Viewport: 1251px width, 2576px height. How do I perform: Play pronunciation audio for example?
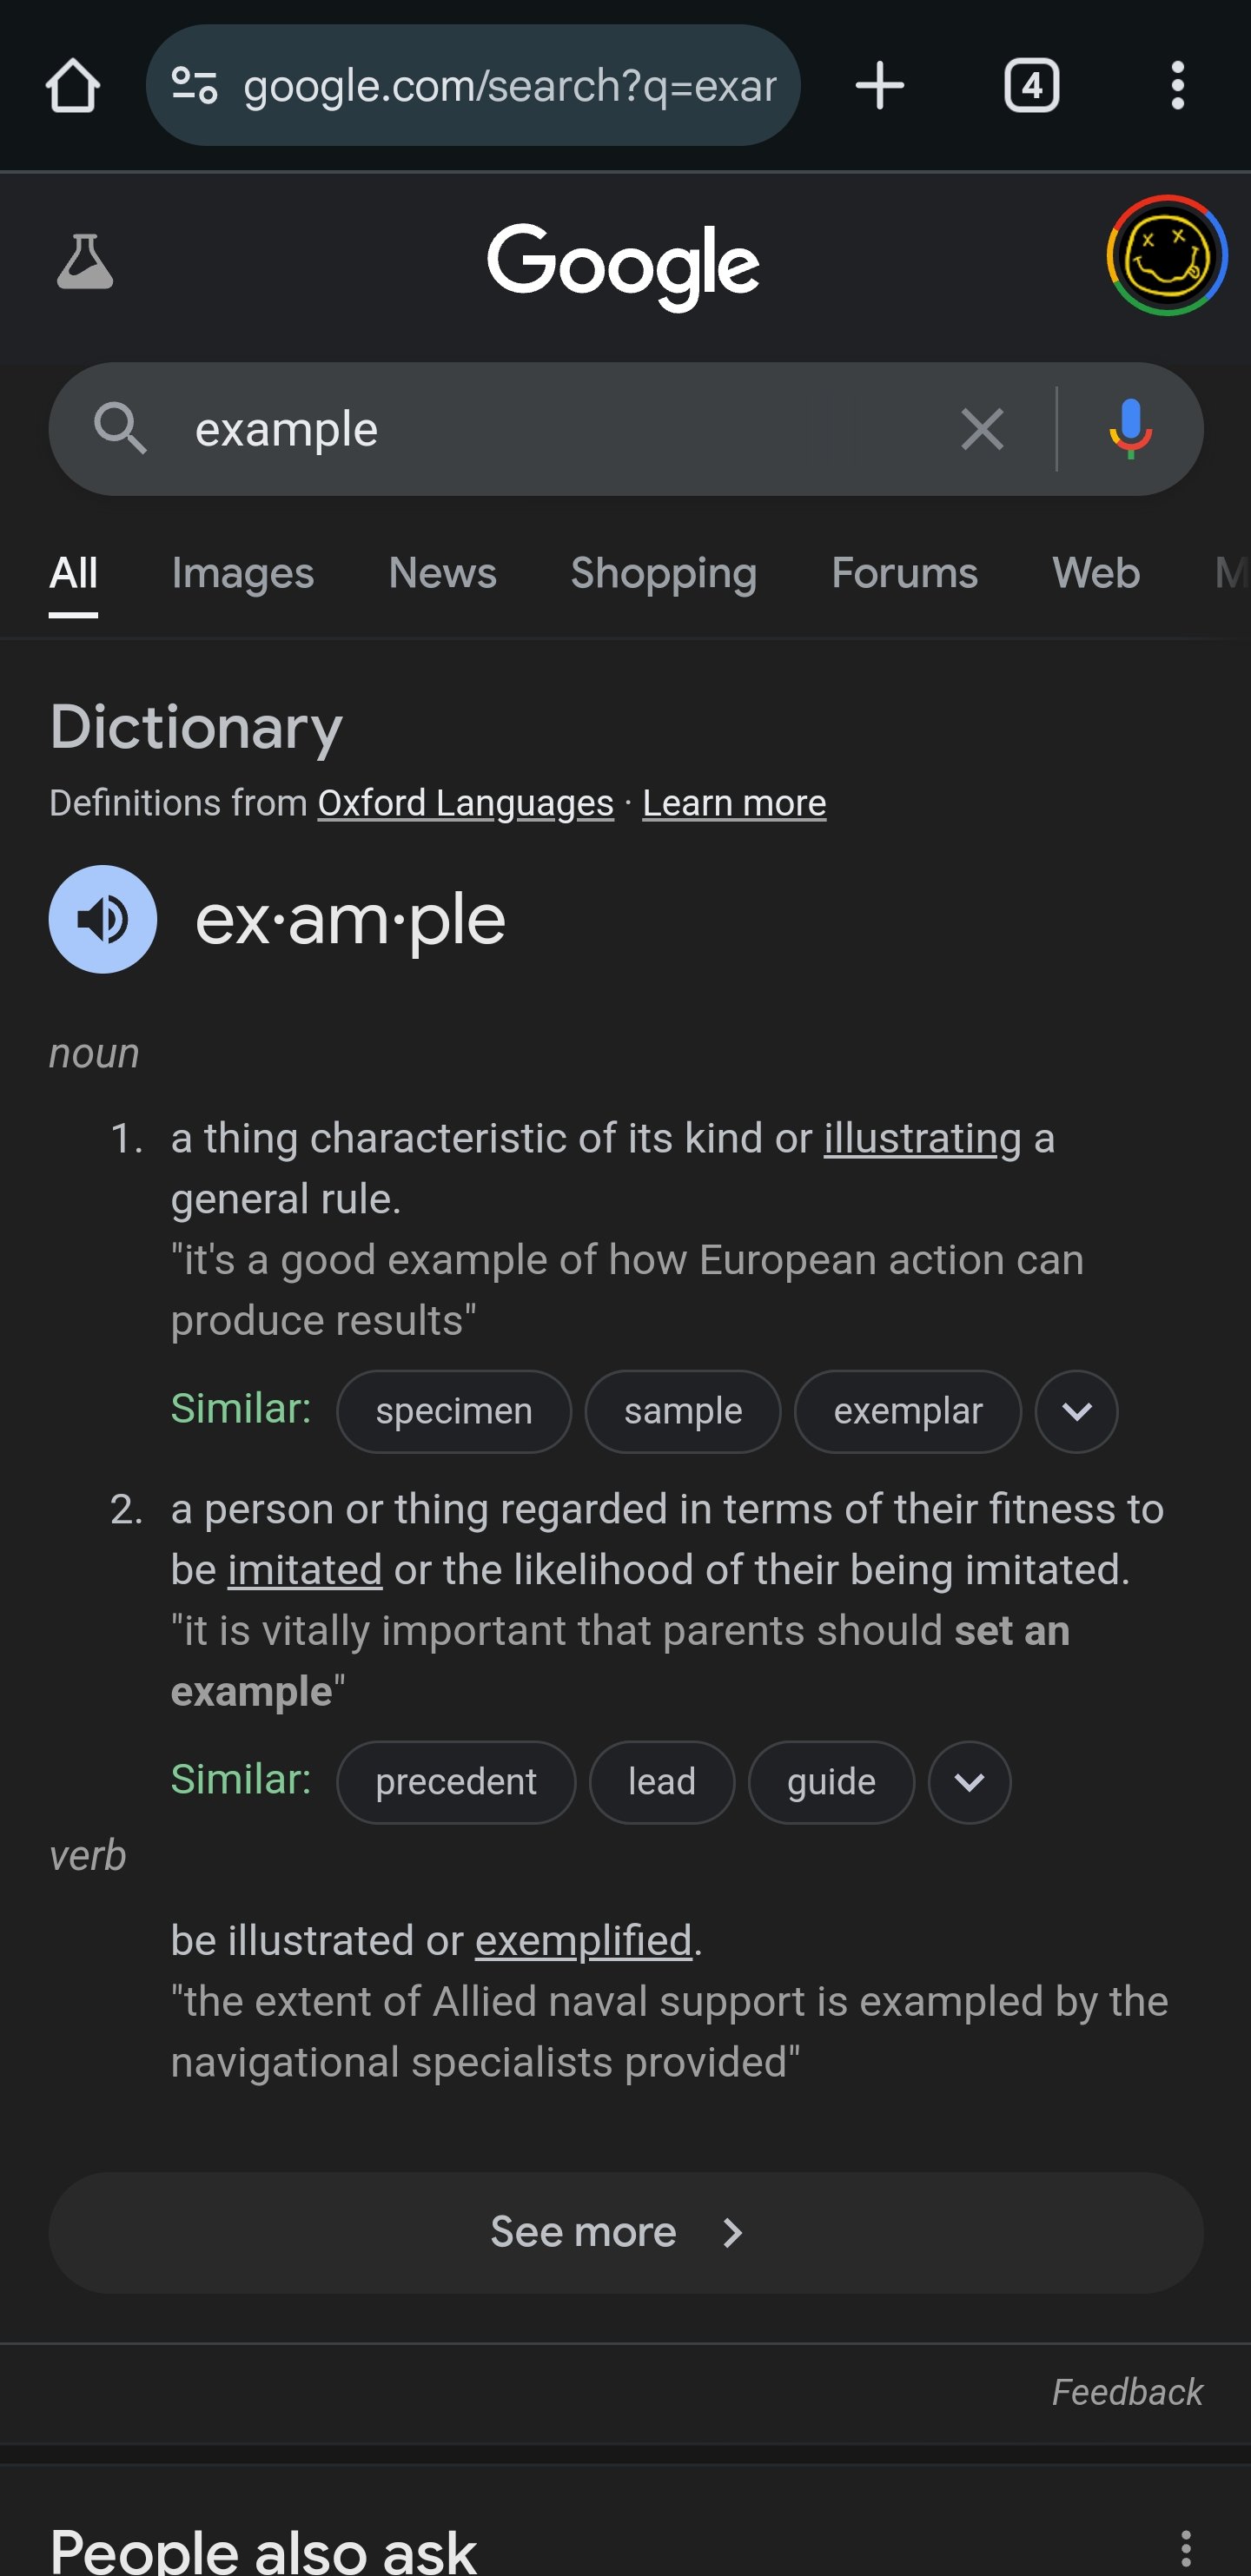(x=103, y=919)
